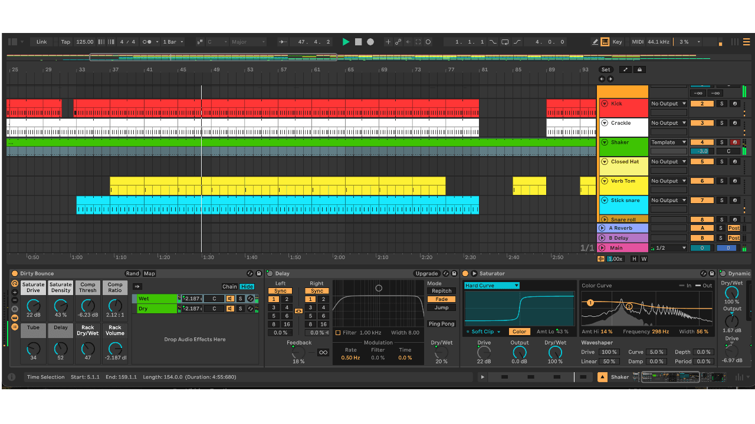Click the Rand button in Dirty Bounce
Screen dimensions: 755x424
point(132,273)
